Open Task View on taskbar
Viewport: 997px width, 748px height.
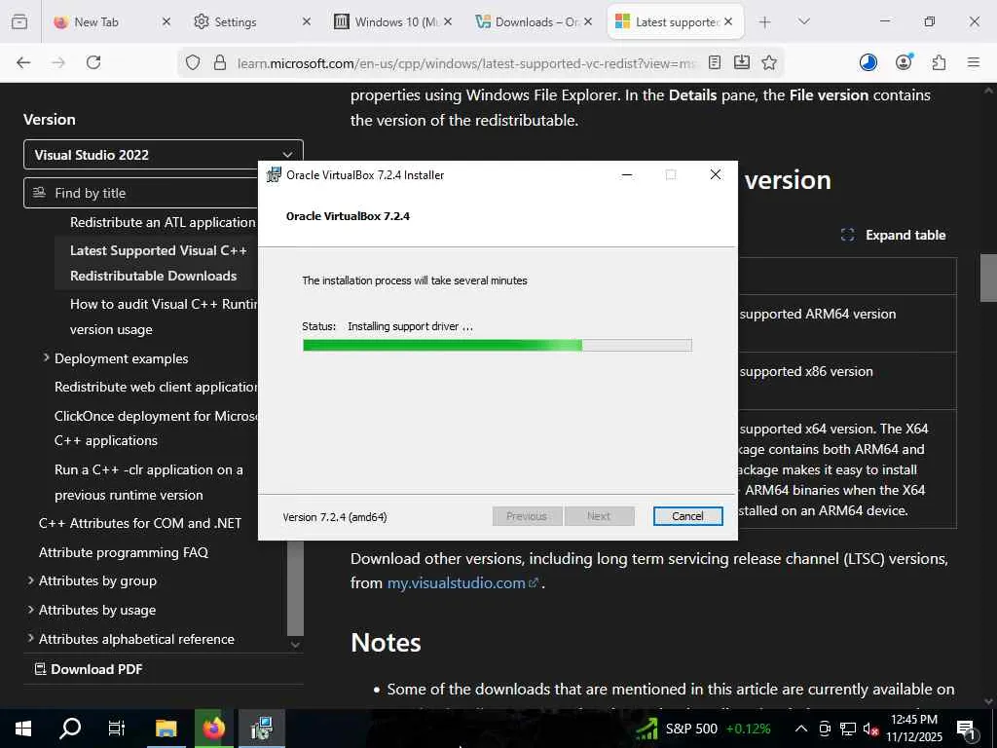(x=117, y=729)
